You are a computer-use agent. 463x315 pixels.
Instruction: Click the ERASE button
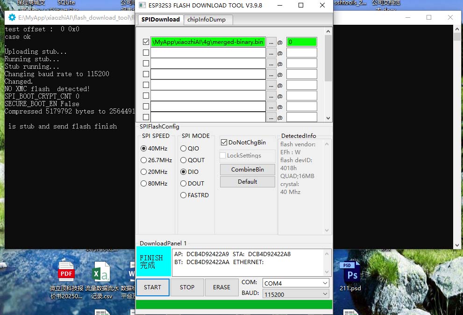221,287
